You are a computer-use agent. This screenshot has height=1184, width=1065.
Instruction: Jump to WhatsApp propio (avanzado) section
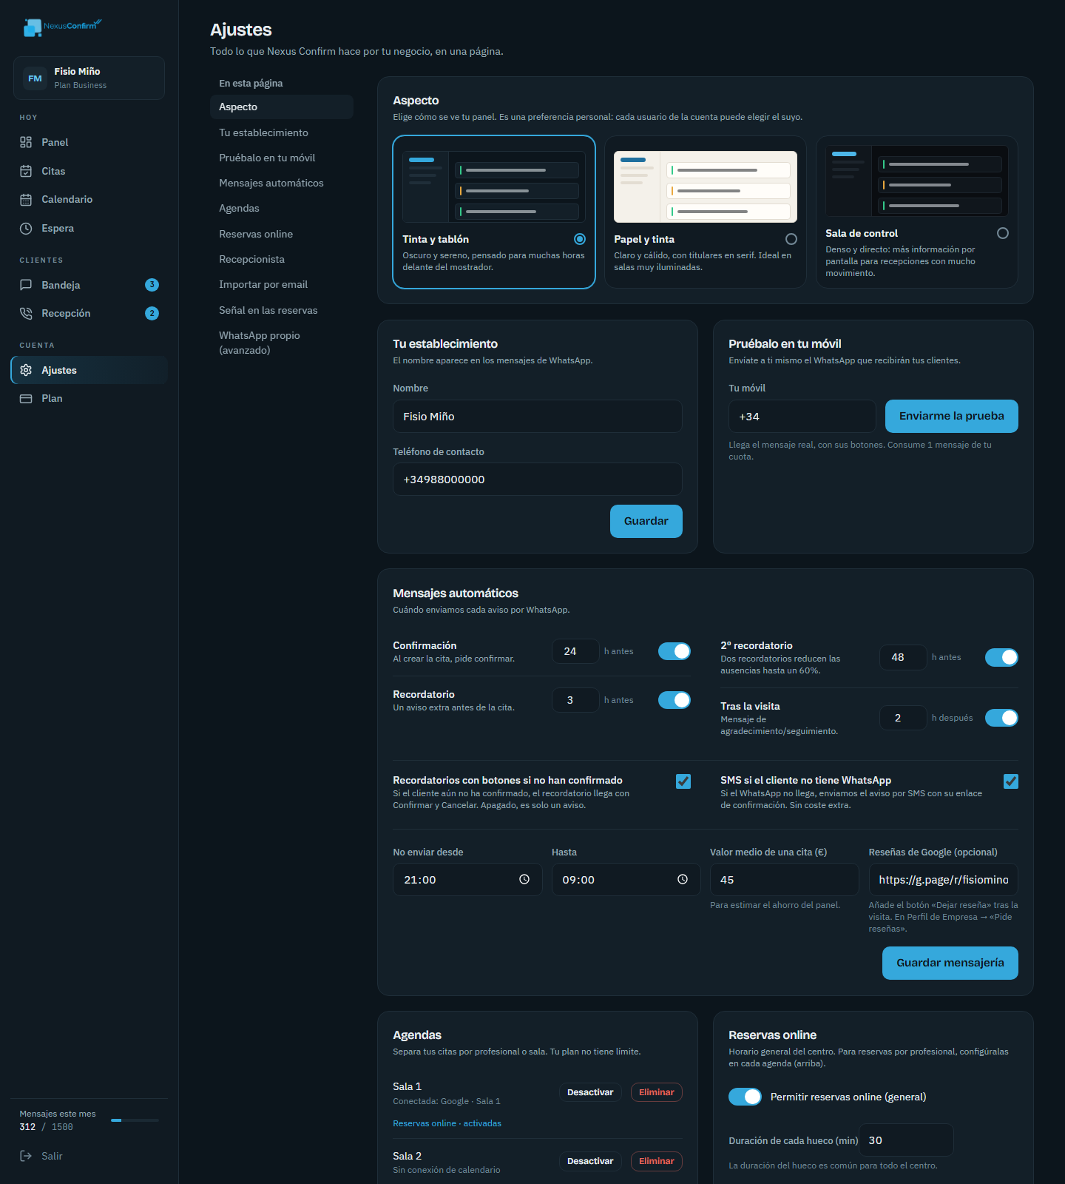260,343
